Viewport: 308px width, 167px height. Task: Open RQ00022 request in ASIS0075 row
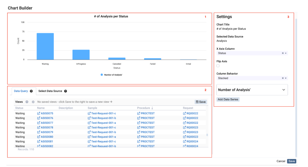(x=192, y=113)
